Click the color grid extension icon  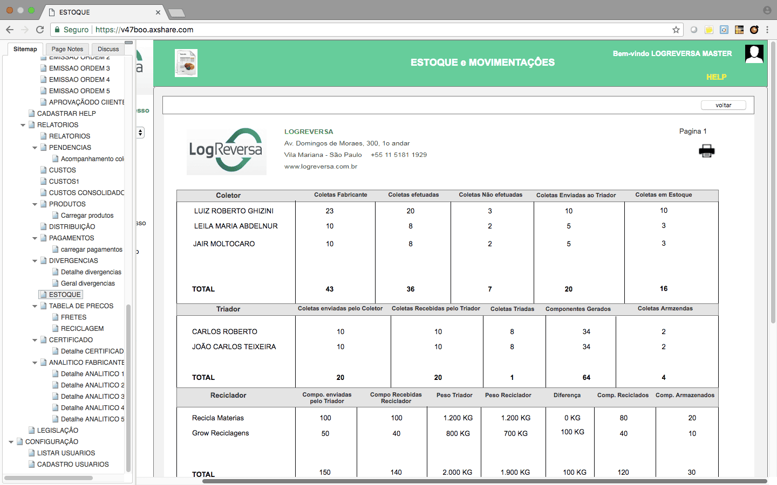coord(739,30)
